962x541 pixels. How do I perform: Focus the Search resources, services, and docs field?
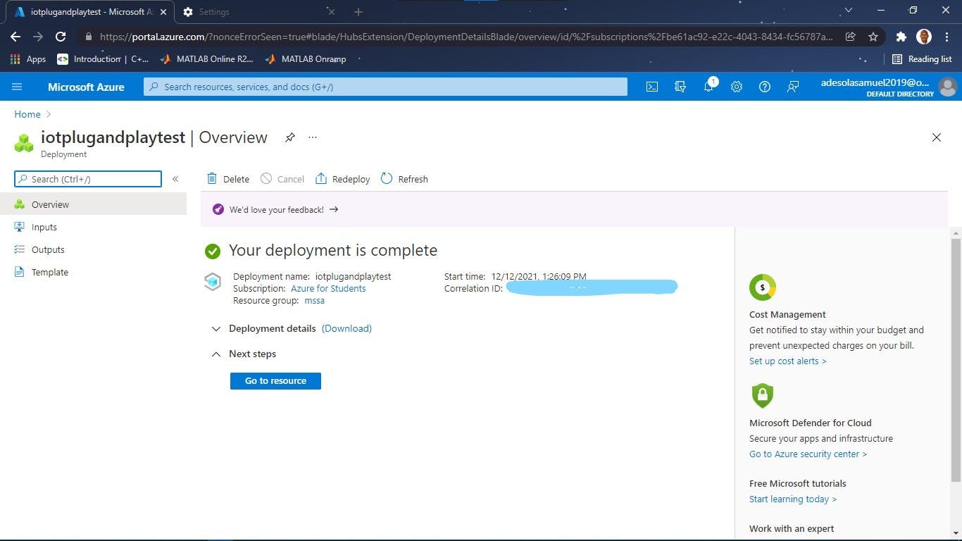(x=385, y=87)
